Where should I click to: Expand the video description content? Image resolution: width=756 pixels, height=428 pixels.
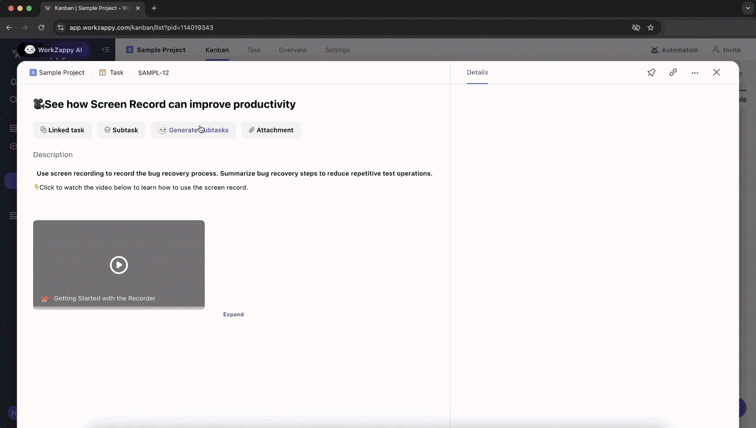[x=233, y=314]
